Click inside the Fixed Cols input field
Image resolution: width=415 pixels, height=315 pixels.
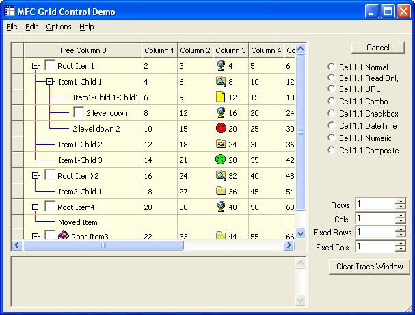click(x=375, y=246)
